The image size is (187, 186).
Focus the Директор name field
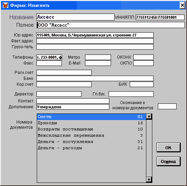pos(59,94)
